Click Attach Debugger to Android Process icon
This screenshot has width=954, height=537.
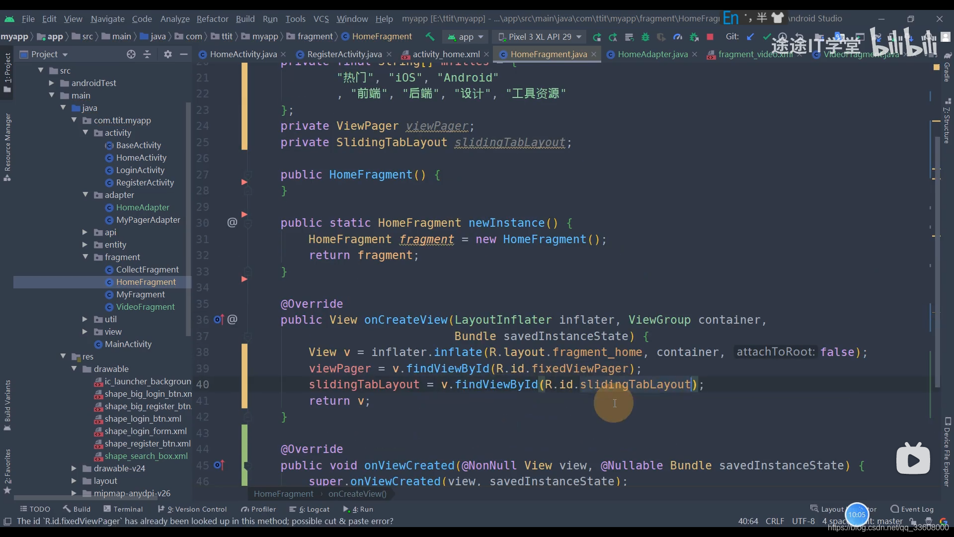[694, 37]
